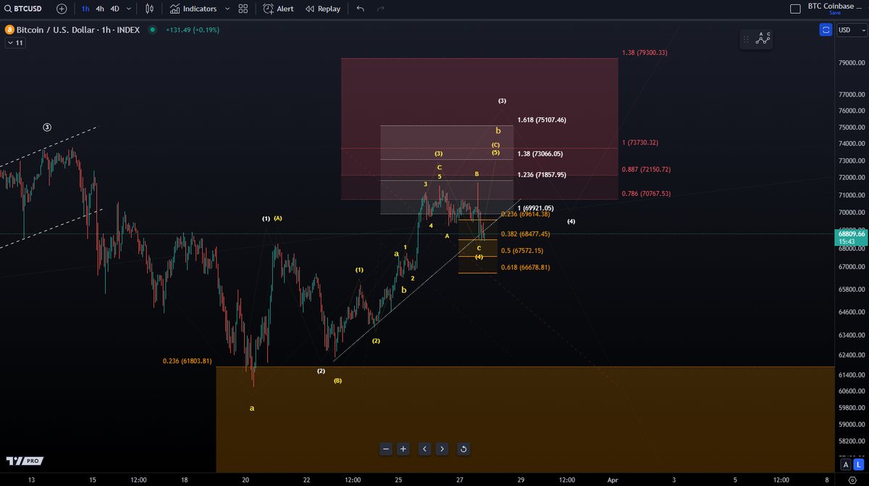
Task: Reset the chart view
Action: [463, 449]
